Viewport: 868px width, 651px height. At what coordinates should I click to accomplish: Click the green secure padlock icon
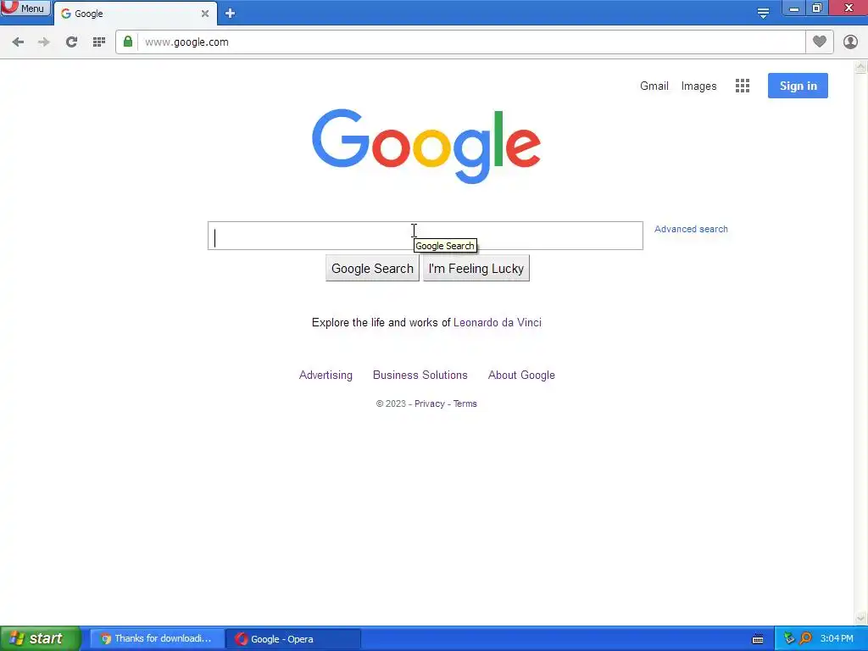[128, 42]
